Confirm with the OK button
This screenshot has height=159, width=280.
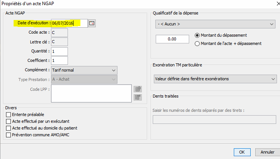tap(242, 152)
